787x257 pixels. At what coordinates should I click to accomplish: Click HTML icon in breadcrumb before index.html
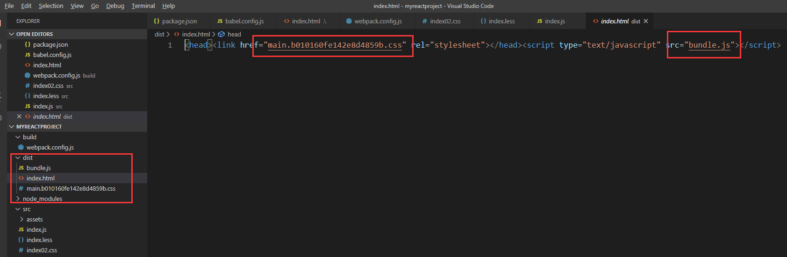[177, 34]
